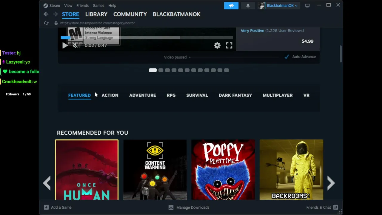This screenshot has height=215, width=382.
Task: Open the Steam menu with the logo
Action: 52,5
